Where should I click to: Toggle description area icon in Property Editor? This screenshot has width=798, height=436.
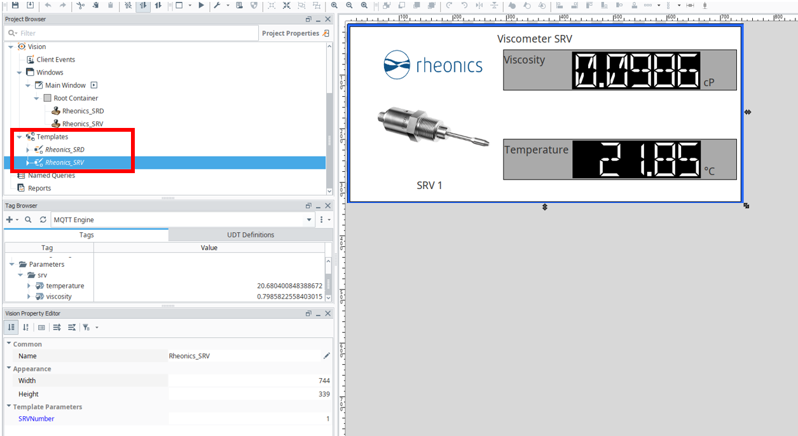pyautogui.click(x=41, y=327)
